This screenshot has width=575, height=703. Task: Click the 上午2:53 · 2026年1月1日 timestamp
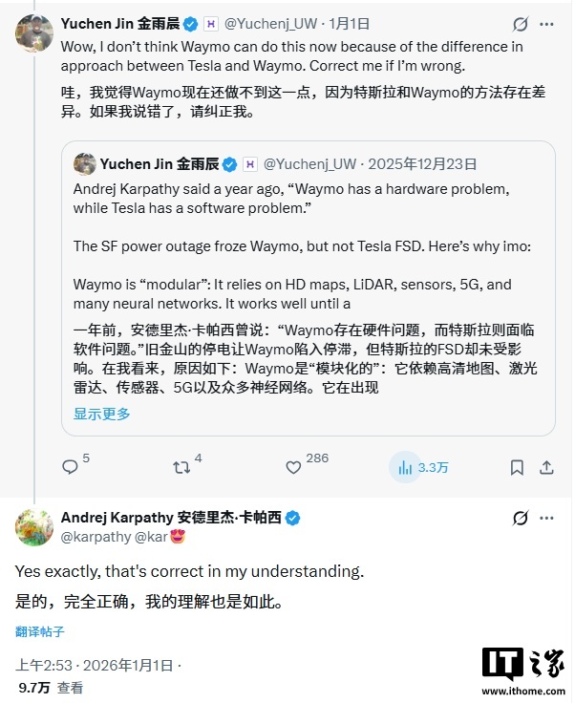pos(96,665)
